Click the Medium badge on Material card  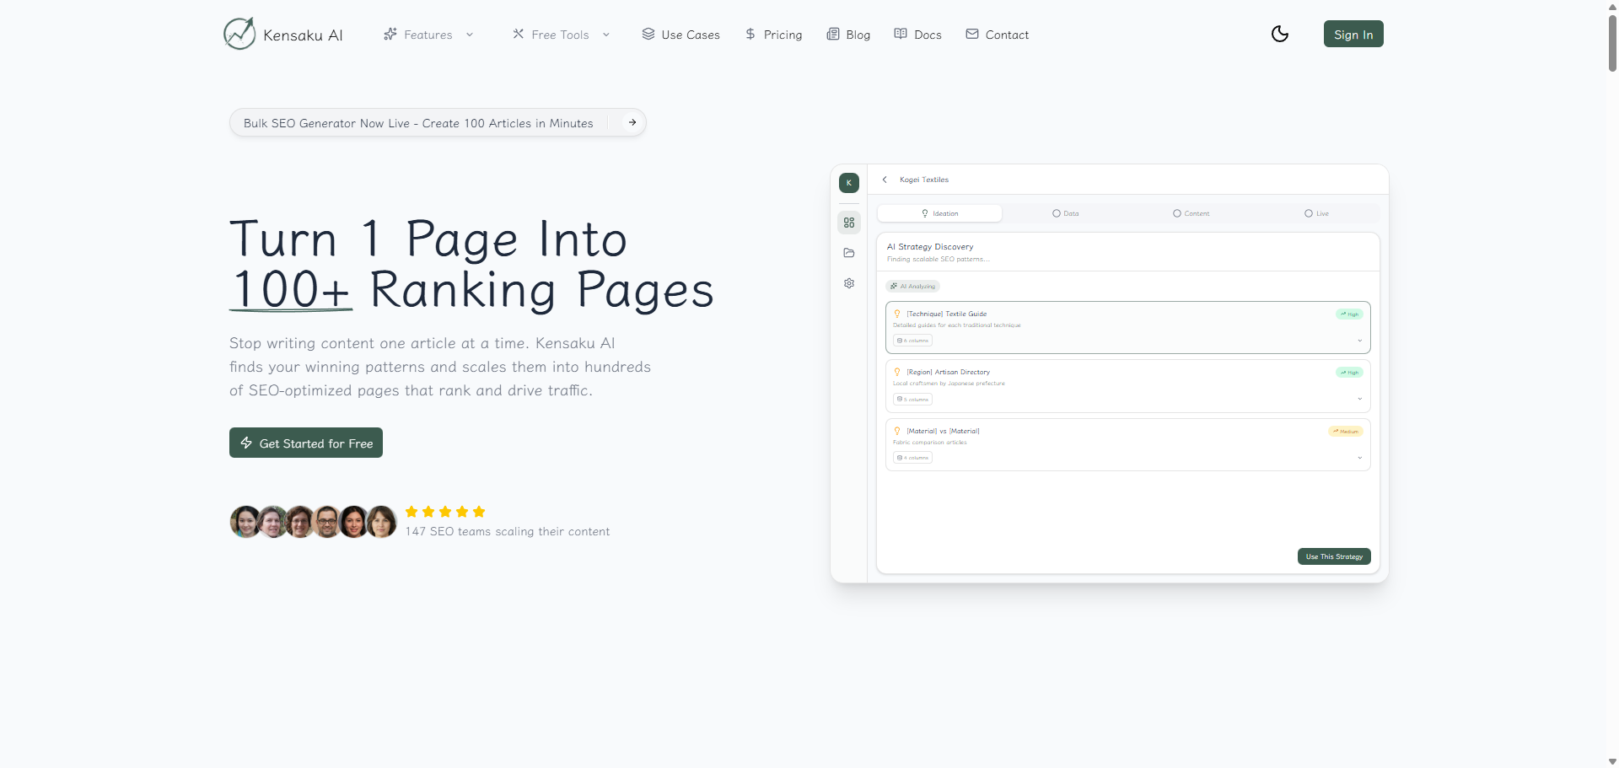point(1346,432)
